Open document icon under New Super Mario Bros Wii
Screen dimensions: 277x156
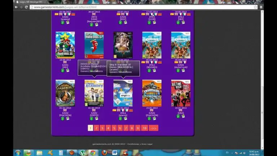tap(68, 70)
